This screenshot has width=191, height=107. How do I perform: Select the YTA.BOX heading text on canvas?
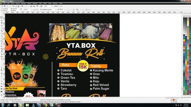(81, 45)
